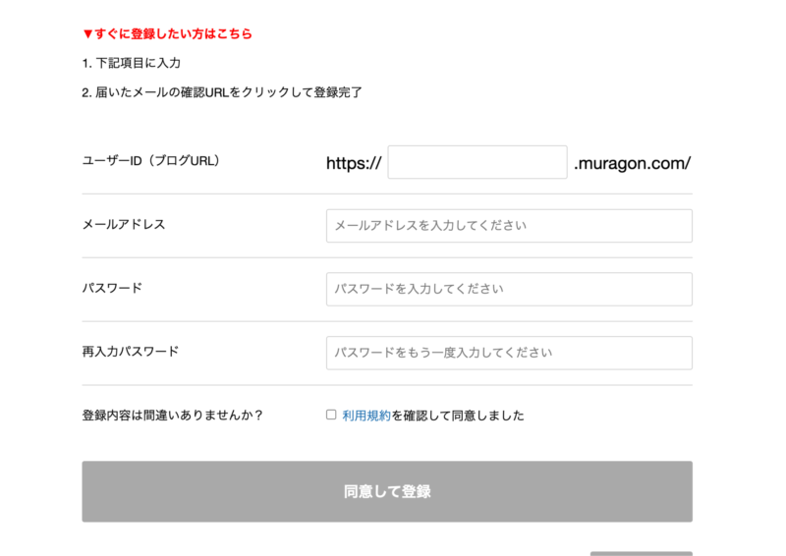Click the を確認して同意しました text
786x556 pixels.
458,416
